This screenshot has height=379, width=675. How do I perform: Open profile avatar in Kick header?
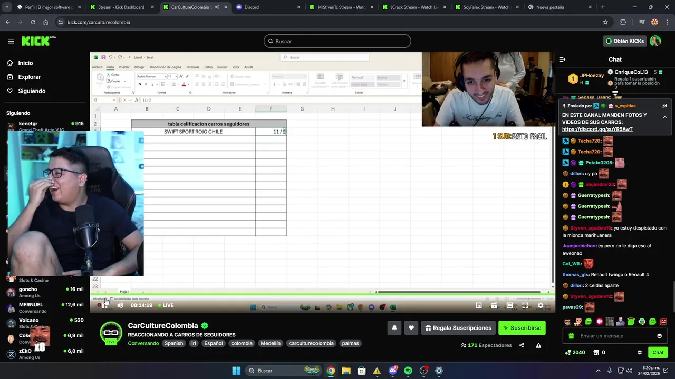pos(655,41)
